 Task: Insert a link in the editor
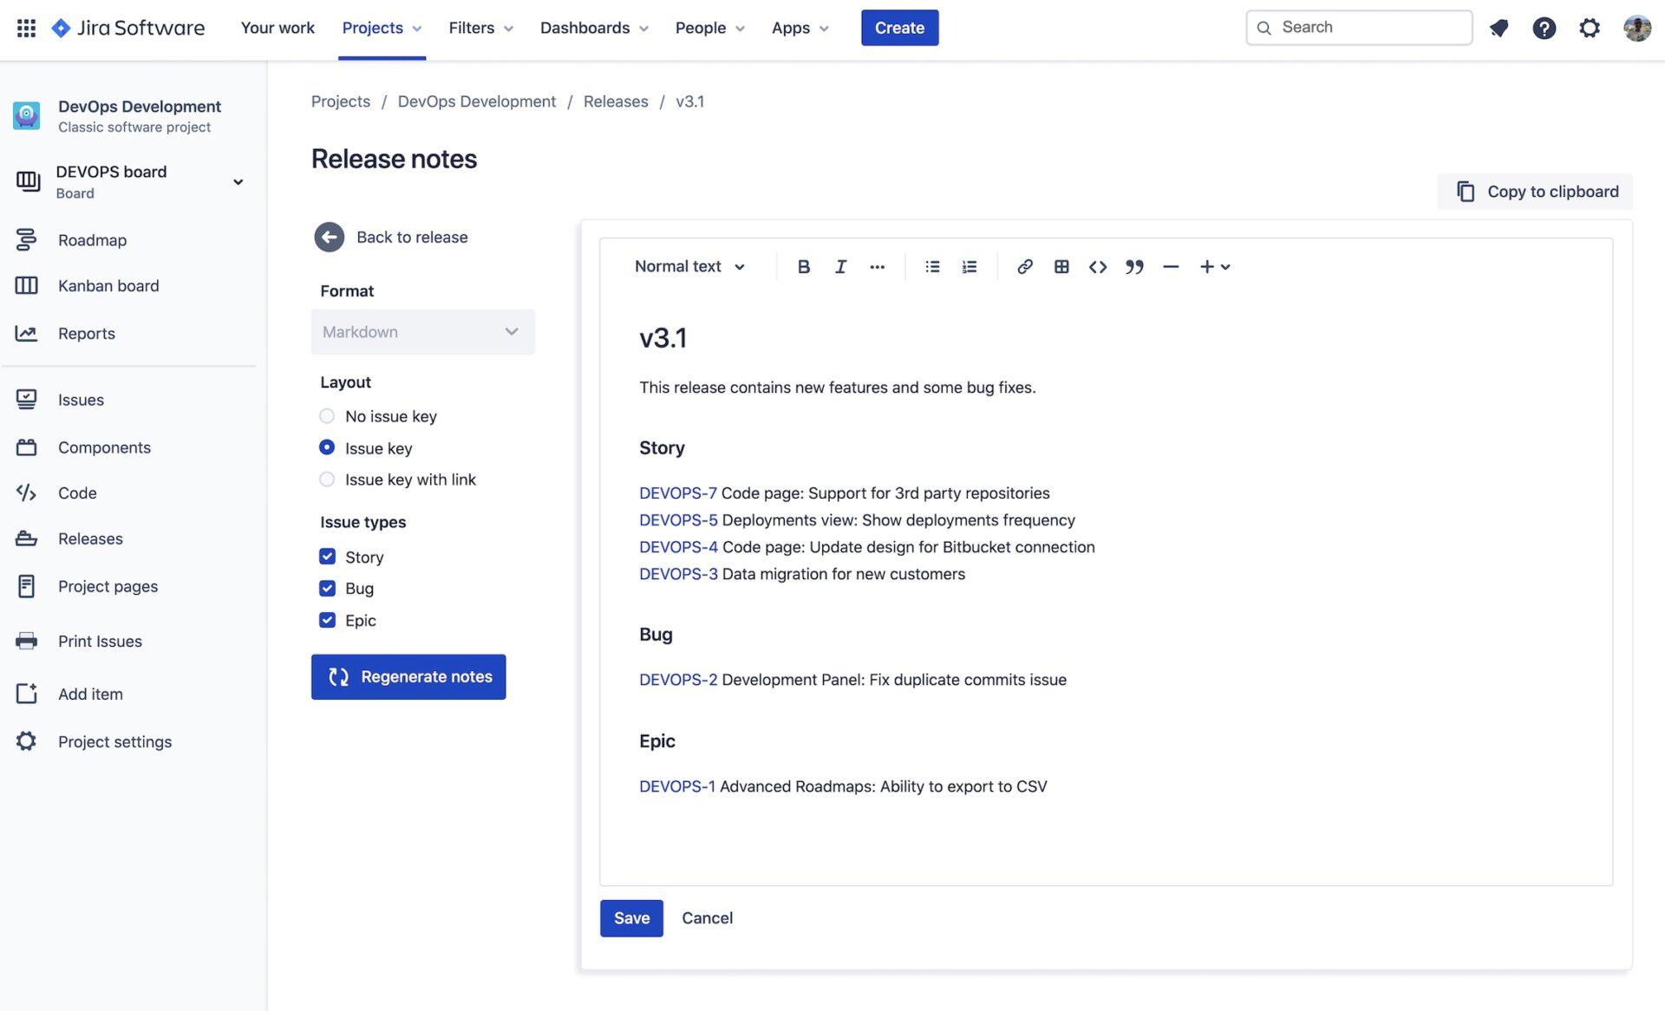[x=1024, y=266]
